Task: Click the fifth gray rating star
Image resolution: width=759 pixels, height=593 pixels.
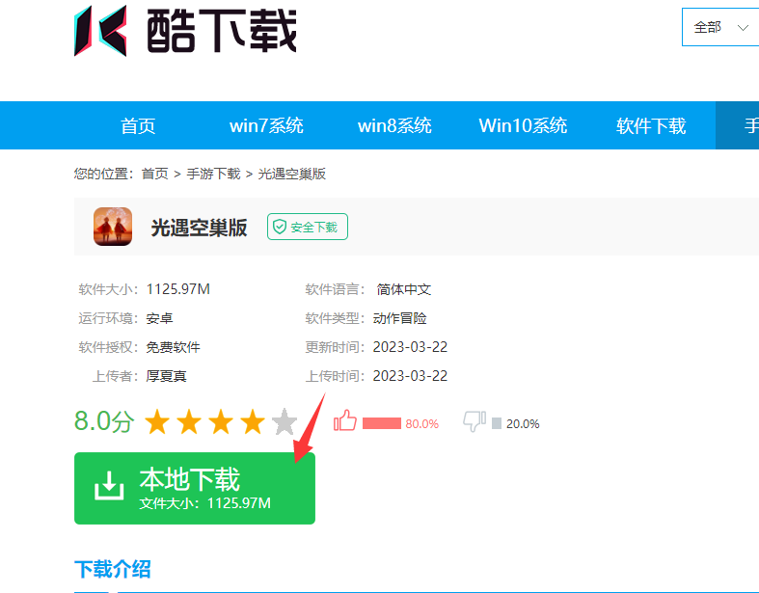Action: [x=285, y=421]
